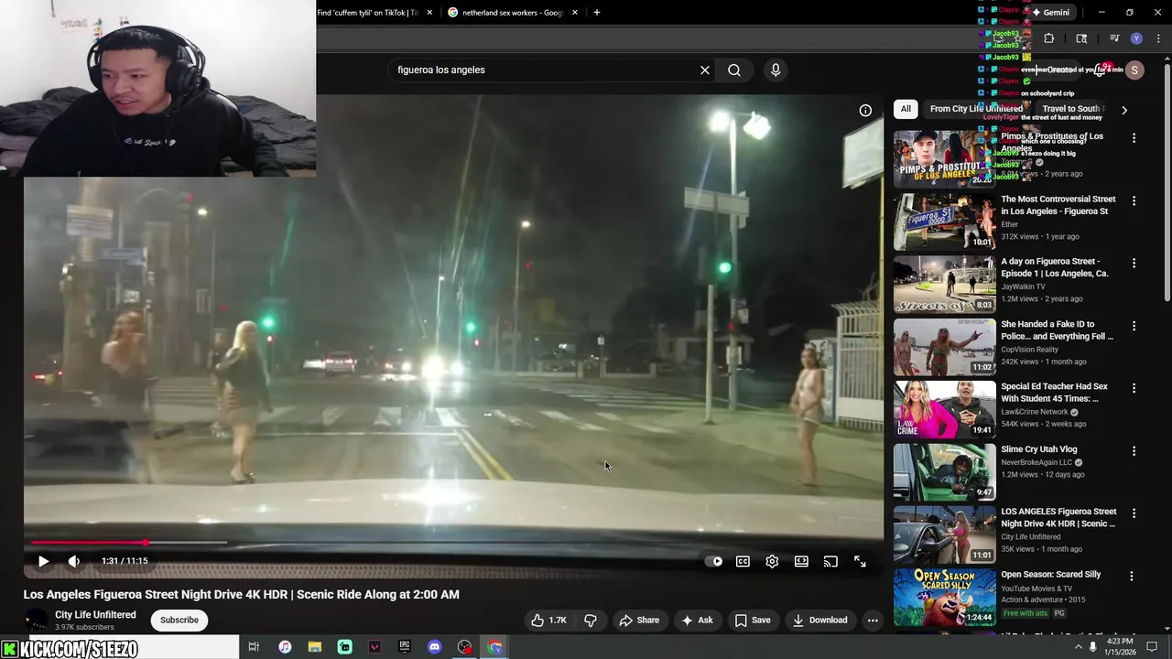Screen dimensions: 1172x659
Task: Open more actions ellipsis under video
Action: 873,620
